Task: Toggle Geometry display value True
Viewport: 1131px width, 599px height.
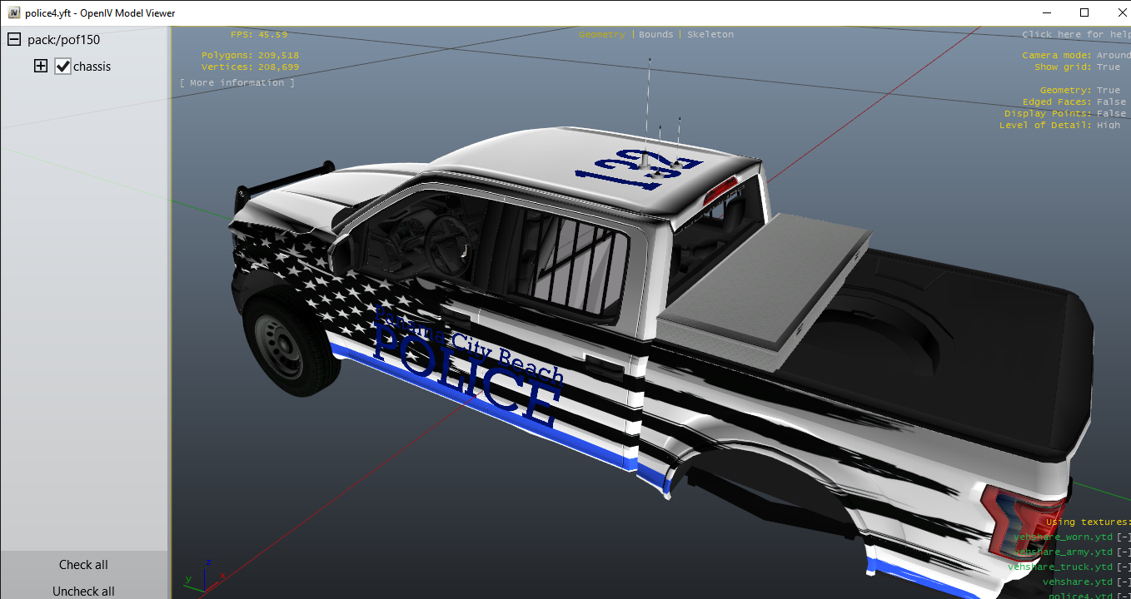Action: coord(1109,90)
